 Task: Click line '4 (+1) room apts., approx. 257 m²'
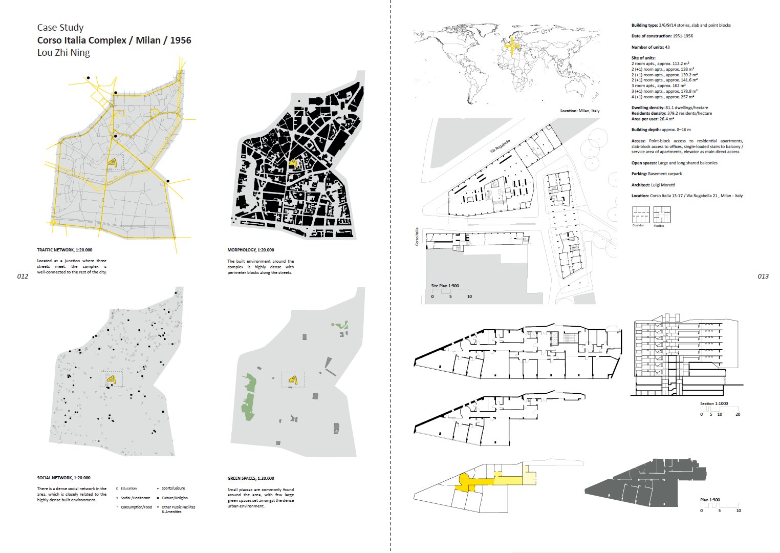pyautogui.click(x=663, y=97)
